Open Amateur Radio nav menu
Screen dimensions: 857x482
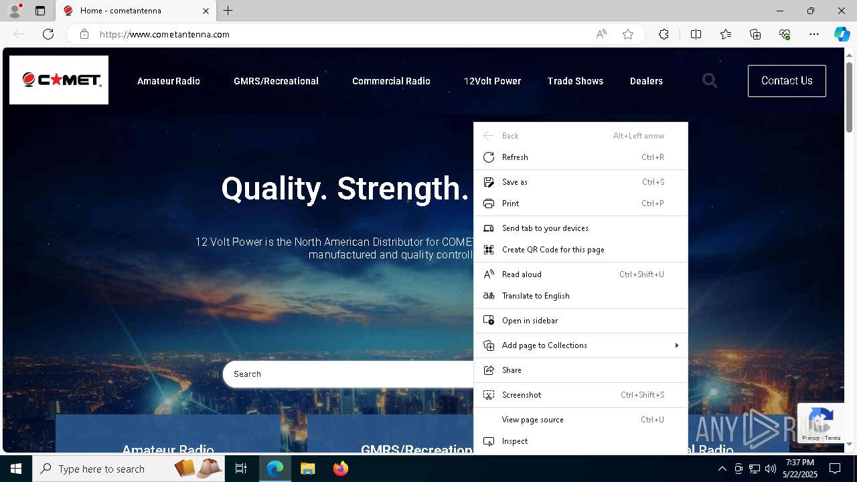pyautogui.click(x=169, y=81)
